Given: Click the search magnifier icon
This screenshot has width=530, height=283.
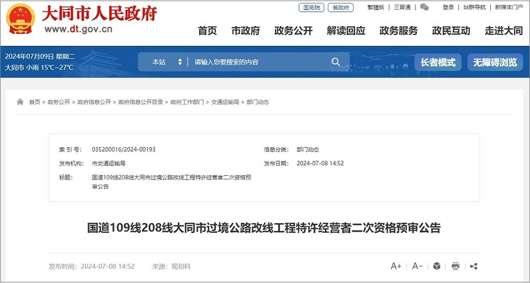Looking at the screenshot, I should tap(336, 62).
